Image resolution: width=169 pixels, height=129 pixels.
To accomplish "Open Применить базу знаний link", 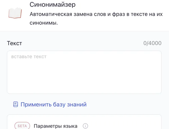I will pos(53,104).
